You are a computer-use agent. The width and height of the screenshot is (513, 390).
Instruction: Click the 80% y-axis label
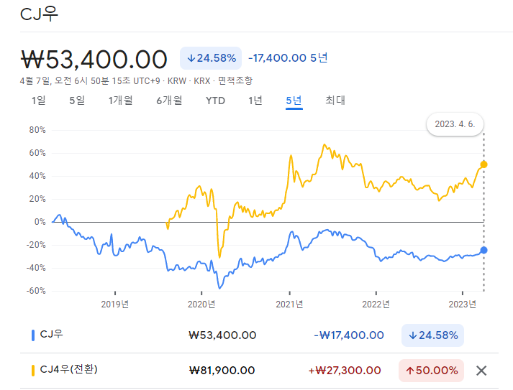(37, 130)
